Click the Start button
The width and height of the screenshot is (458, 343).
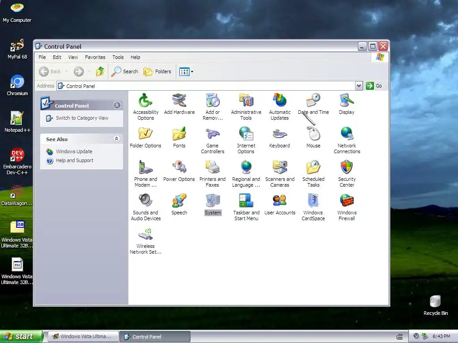(x=21, y=336)
